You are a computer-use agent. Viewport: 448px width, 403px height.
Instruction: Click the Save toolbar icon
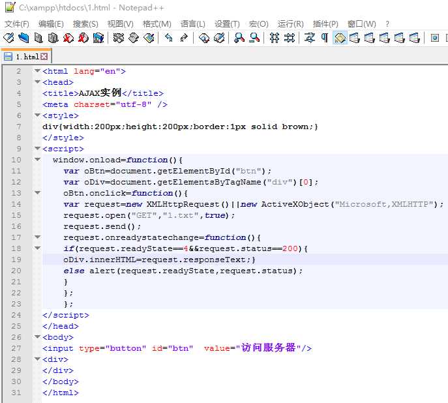click(38, 38)
